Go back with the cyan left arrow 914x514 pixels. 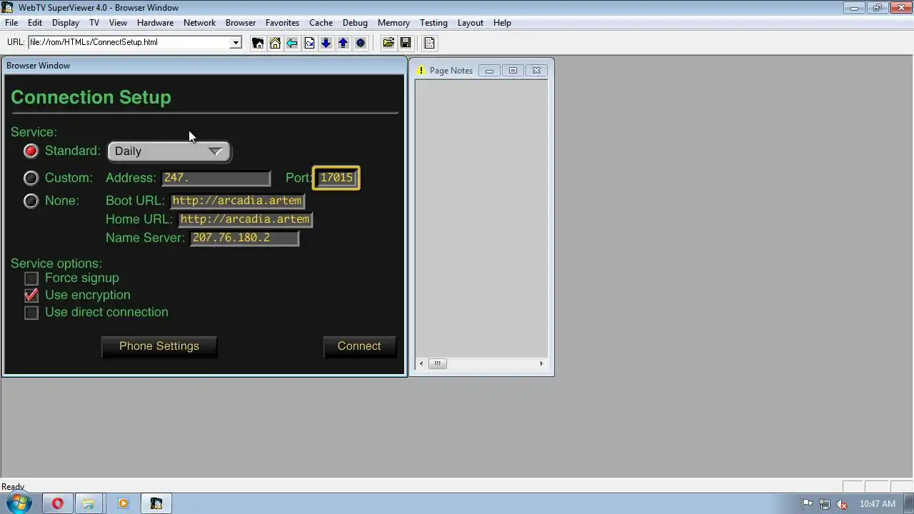tap(292, 43)
